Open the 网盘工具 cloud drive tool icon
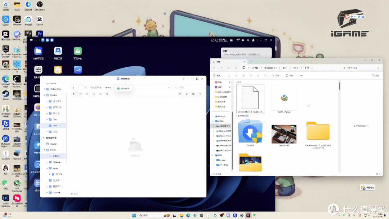Image resolution: width=389 pixels, height=219 pixels. pos(58,51)
